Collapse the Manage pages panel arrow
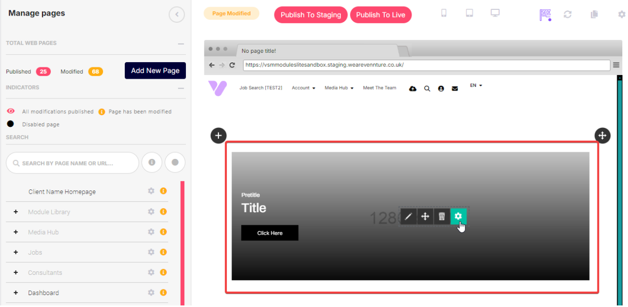Viewport: 628px width, 307px height. (x=177, y=14)
